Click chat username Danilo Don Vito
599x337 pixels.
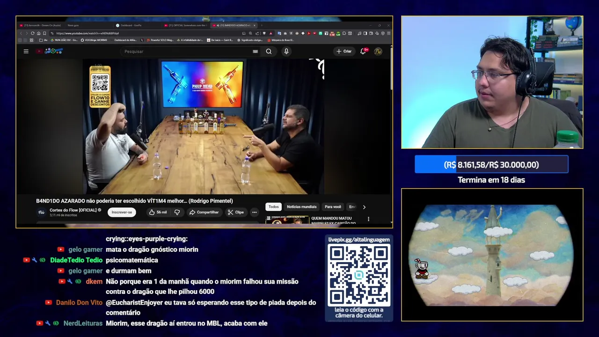click(79, 302)
